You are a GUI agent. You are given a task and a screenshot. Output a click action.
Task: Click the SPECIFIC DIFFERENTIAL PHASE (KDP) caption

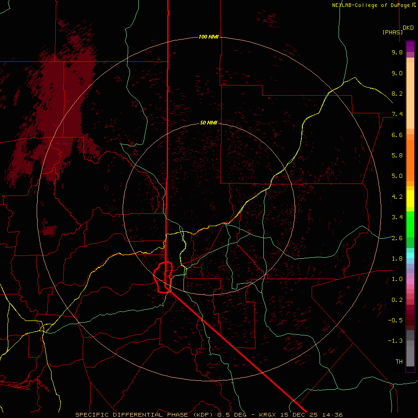pyautogui.click(x=145, y=415)
